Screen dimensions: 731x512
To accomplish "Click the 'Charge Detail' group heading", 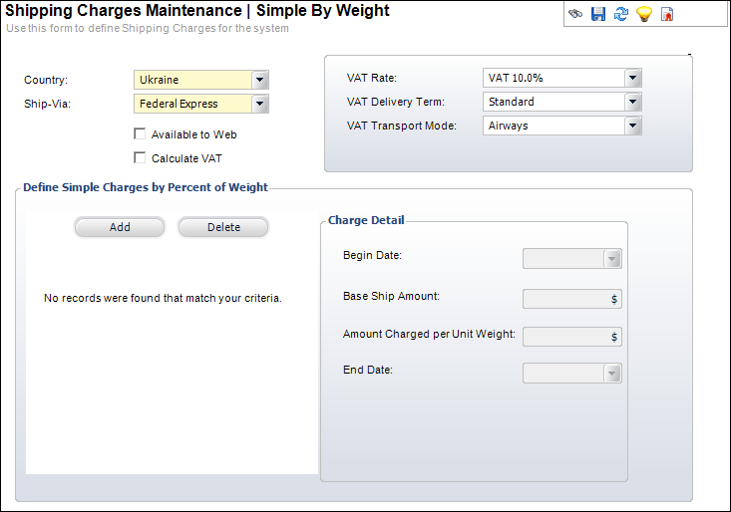I will [x=366, y=220].
